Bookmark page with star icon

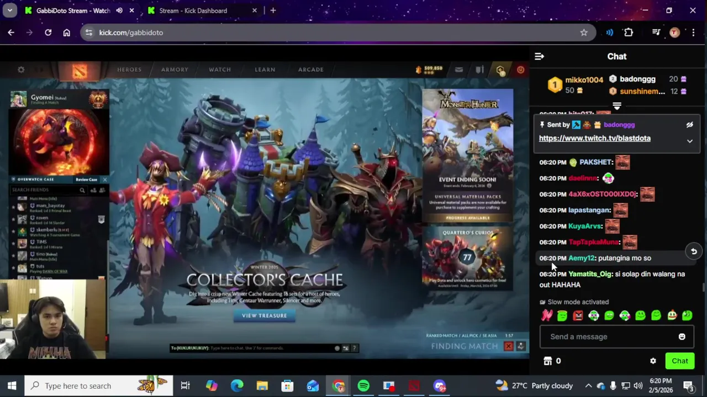584,33
